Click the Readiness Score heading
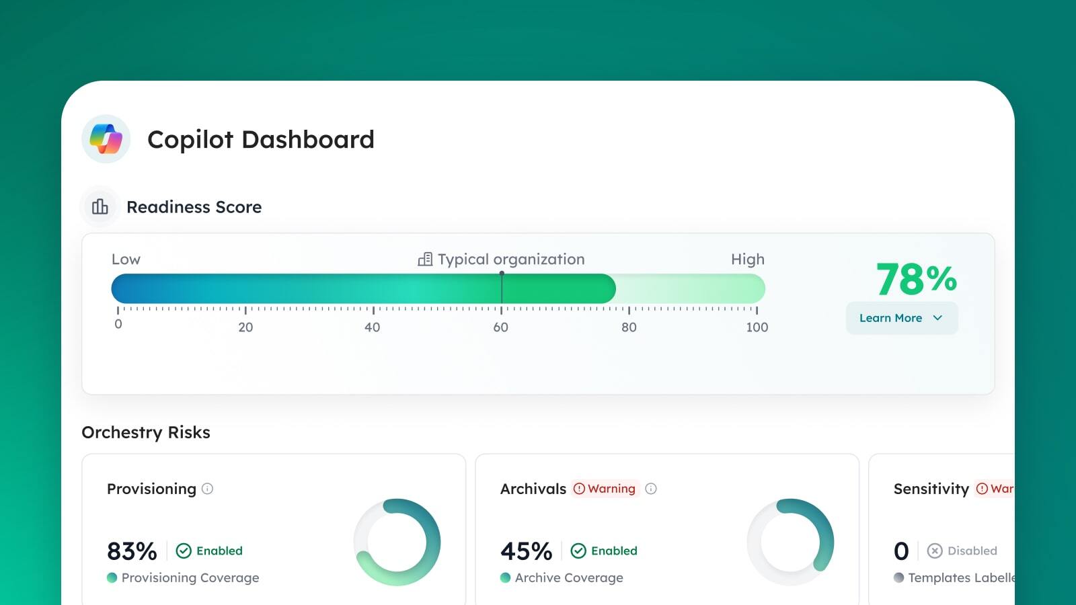This screenshot has height=605, width=1076. [194, 207]
